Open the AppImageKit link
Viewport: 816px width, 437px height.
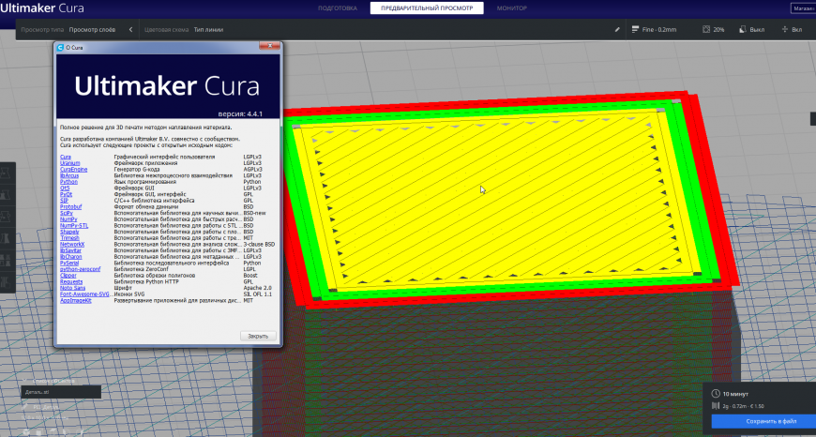tap(75, 300)
